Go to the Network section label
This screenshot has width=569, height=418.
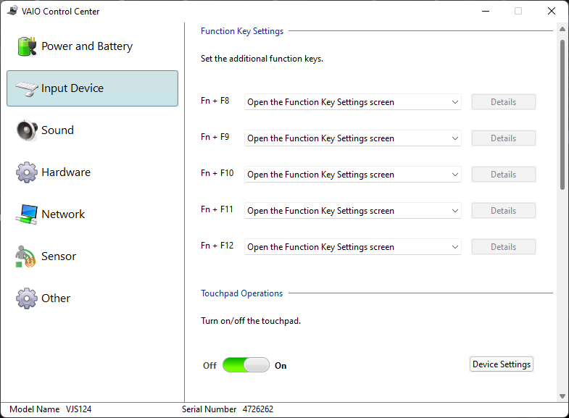[63, 214]
